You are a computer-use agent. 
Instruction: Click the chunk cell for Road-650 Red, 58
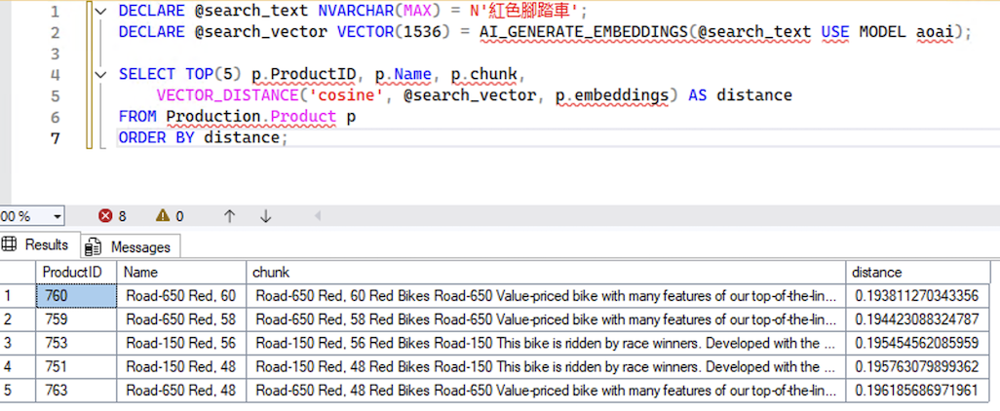click(x=546, y=319)
